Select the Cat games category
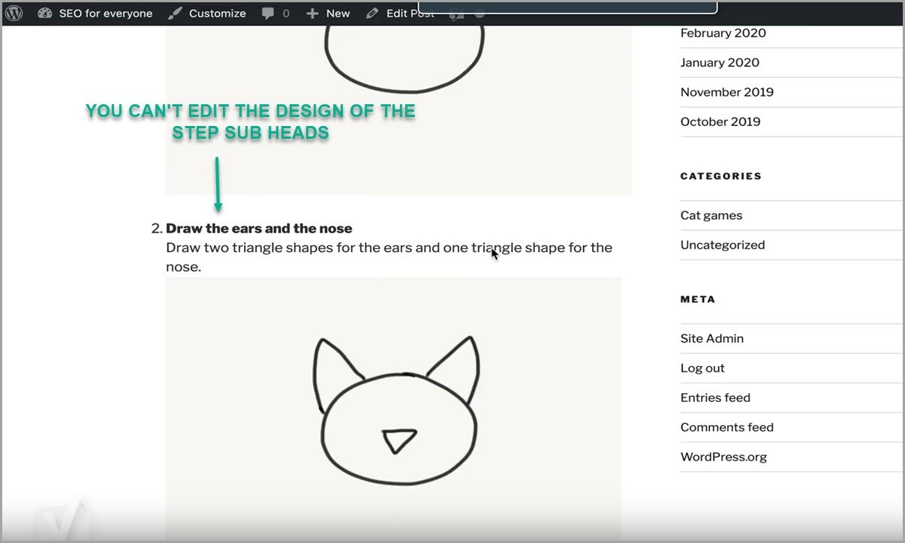 pos(711,214)
